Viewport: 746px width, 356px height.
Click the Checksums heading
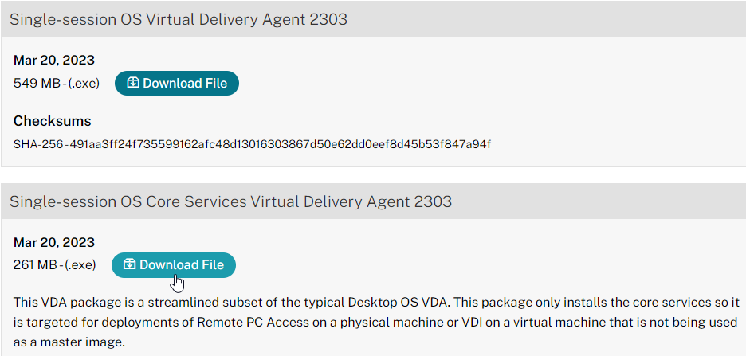(x=53, y=121)
